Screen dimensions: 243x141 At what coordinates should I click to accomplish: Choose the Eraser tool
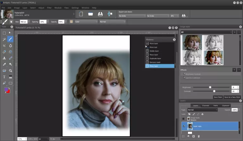pos(4,52)
